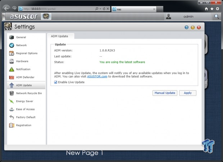Viewport: 223px width, 162px height.
Task: Click the admin user silhouette icon
Action: coord(169,17)
